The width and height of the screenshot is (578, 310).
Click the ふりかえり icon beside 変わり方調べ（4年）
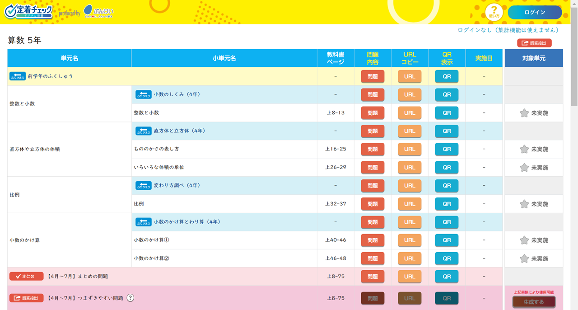[144, 186]
